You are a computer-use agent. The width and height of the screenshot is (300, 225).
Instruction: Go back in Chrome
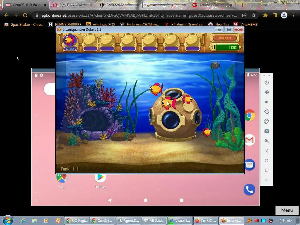(6, 15)
